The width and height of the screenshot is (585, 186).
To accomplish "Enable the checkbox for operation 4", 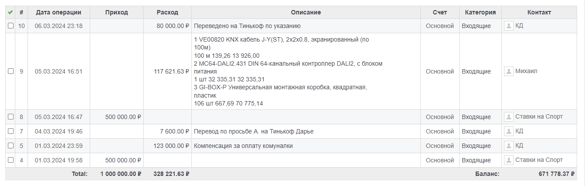I will click(11, 160).
